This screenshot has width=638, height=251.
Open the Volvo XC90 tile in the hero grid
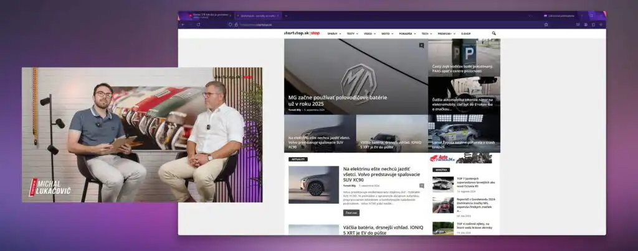tap(320, 134)
